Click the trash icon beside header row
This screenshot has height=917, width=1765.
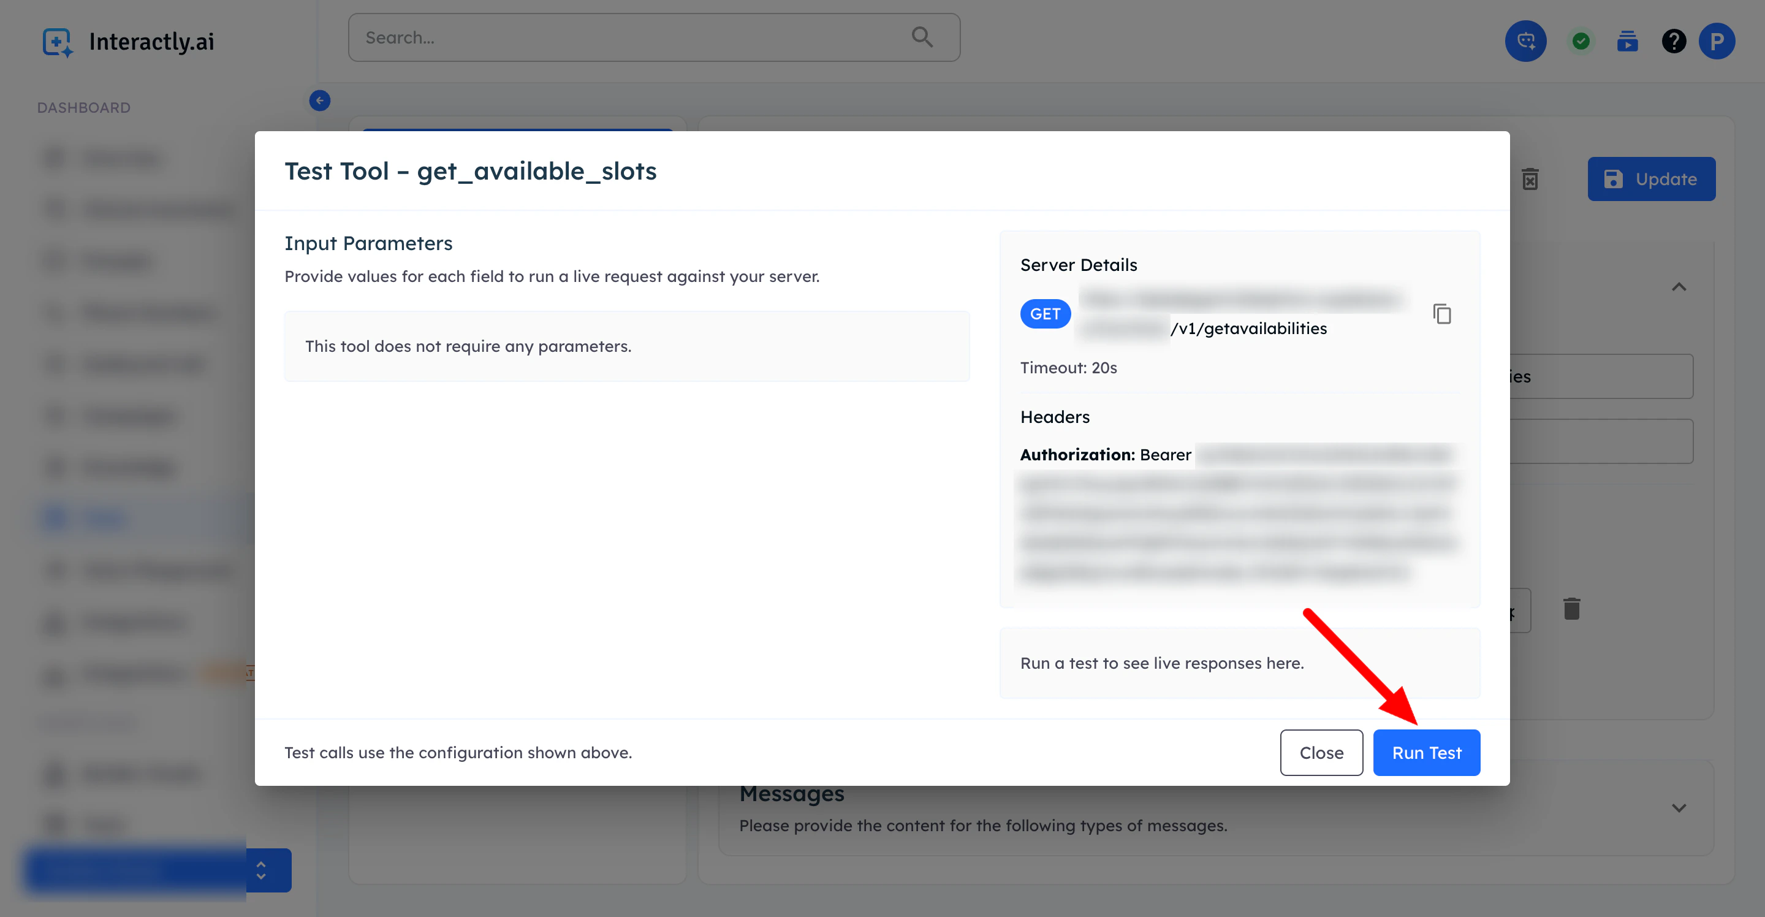coord(1571,609)
